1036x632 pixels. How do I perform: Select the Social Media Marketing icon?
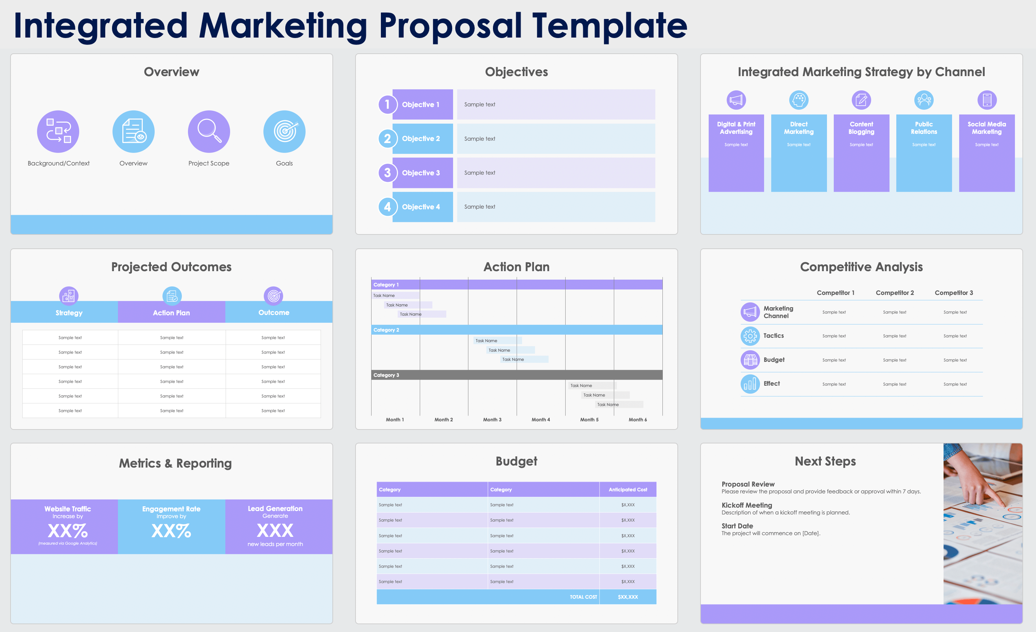pos(987,101)
